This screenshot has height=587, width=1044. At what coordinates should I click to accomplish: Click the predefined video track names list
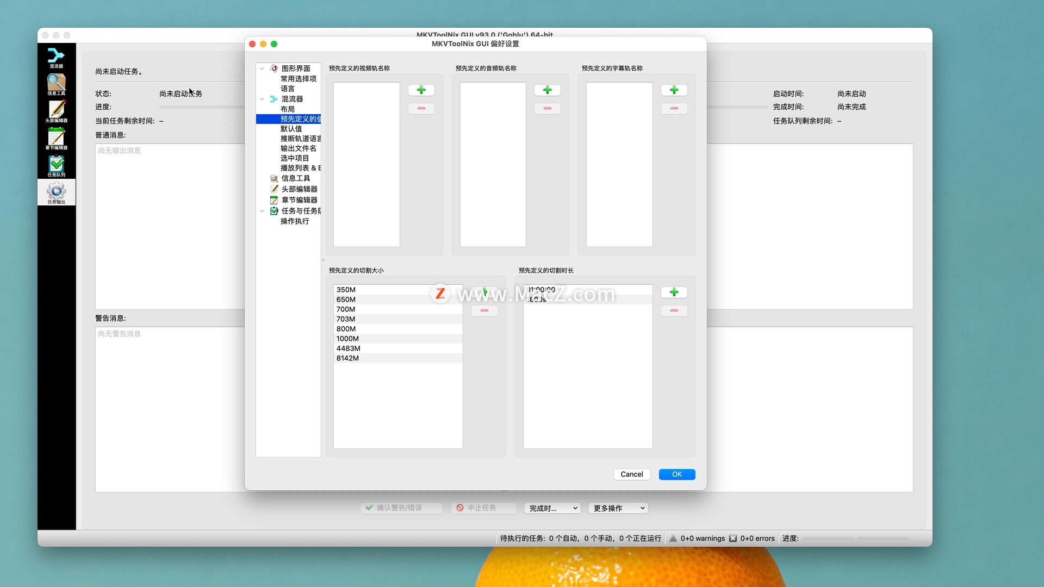366,165
